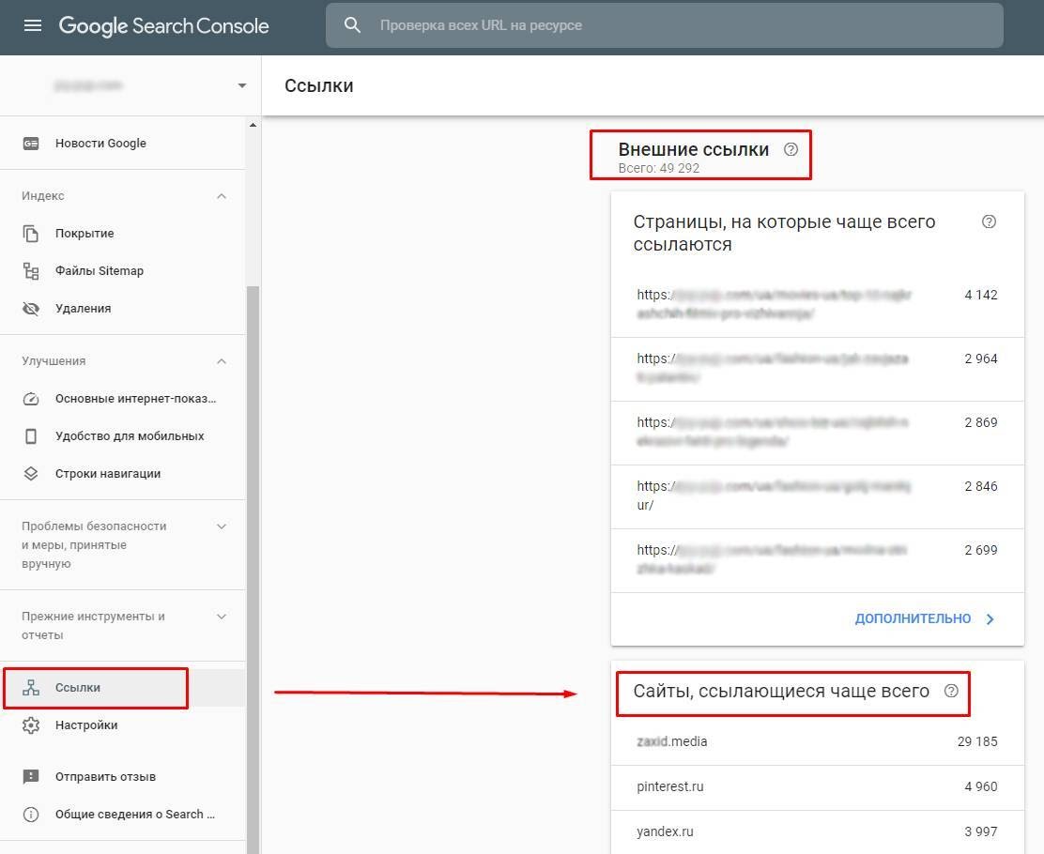Open the zaxid.media referring site entry

tap(672, 741)
